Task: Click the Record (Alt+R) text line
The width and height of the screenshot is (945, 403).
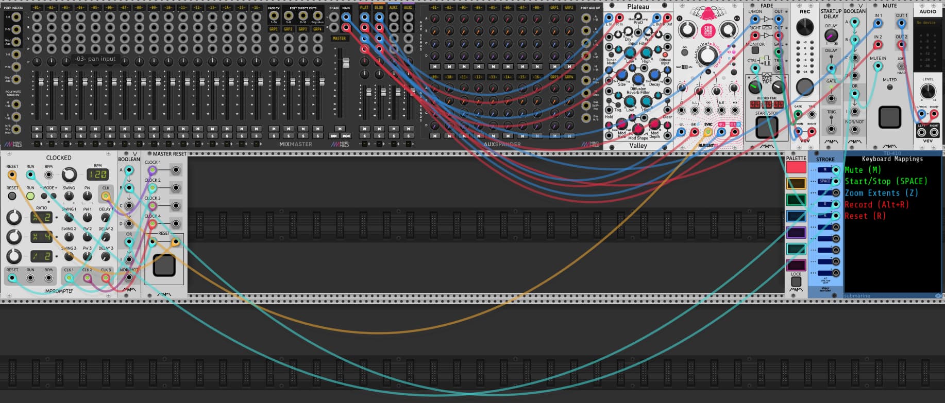Action: 876,204
